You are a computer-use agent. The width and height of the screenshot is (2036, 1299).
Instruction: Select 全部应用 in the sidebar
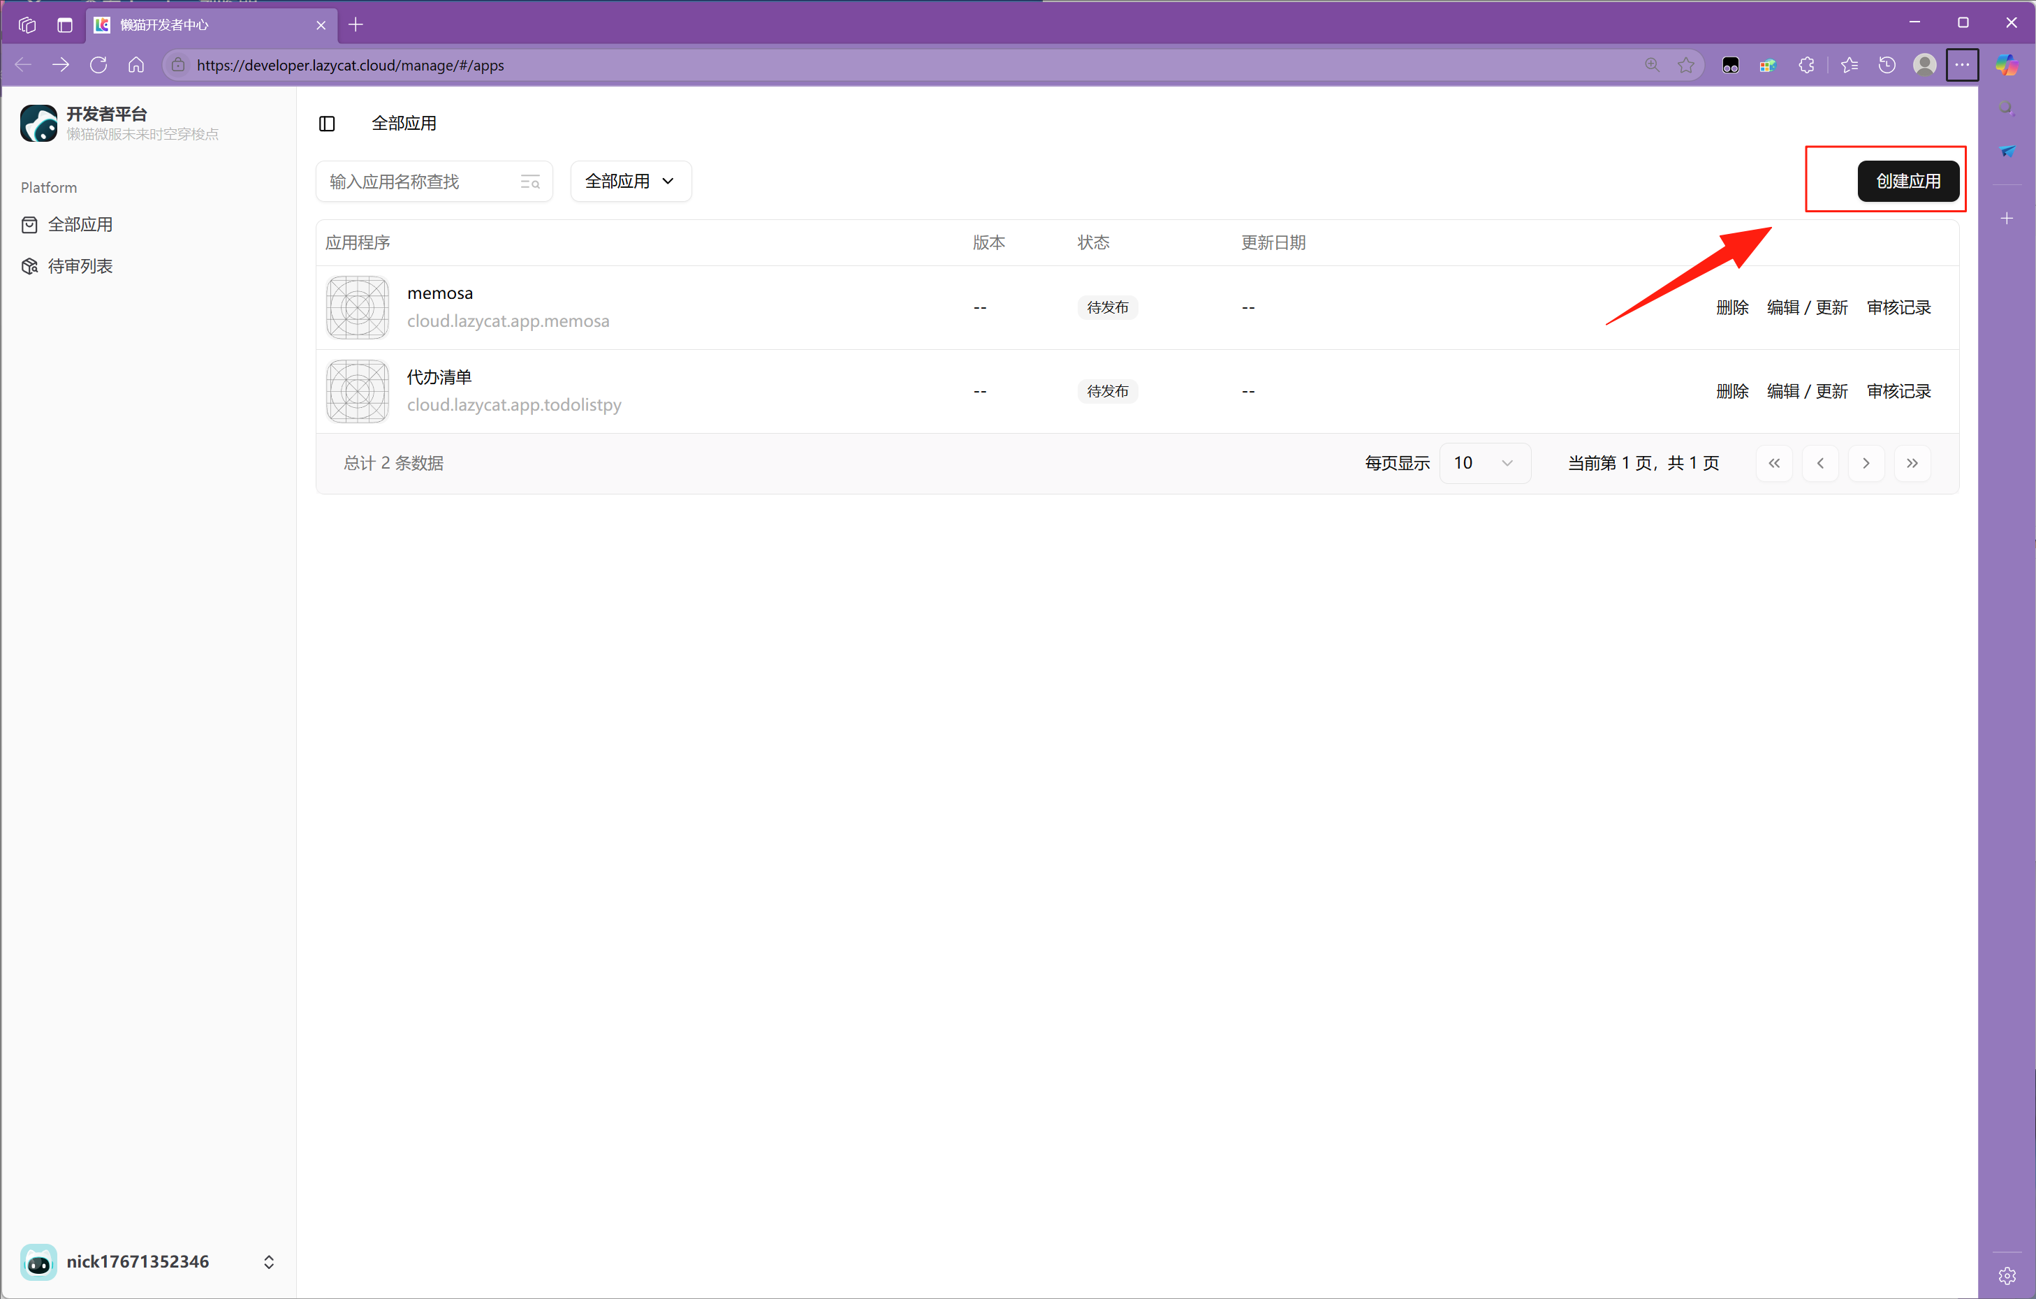[x=80, y=225]
